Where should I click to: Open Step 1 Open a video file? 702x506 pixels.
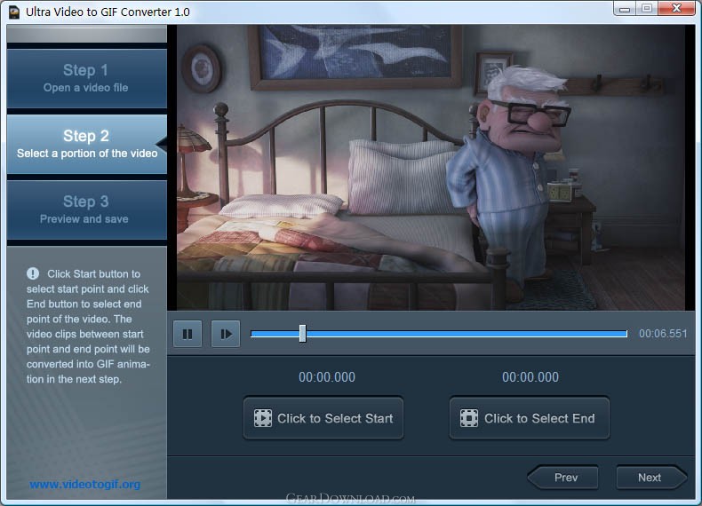[x=87, y=78]
